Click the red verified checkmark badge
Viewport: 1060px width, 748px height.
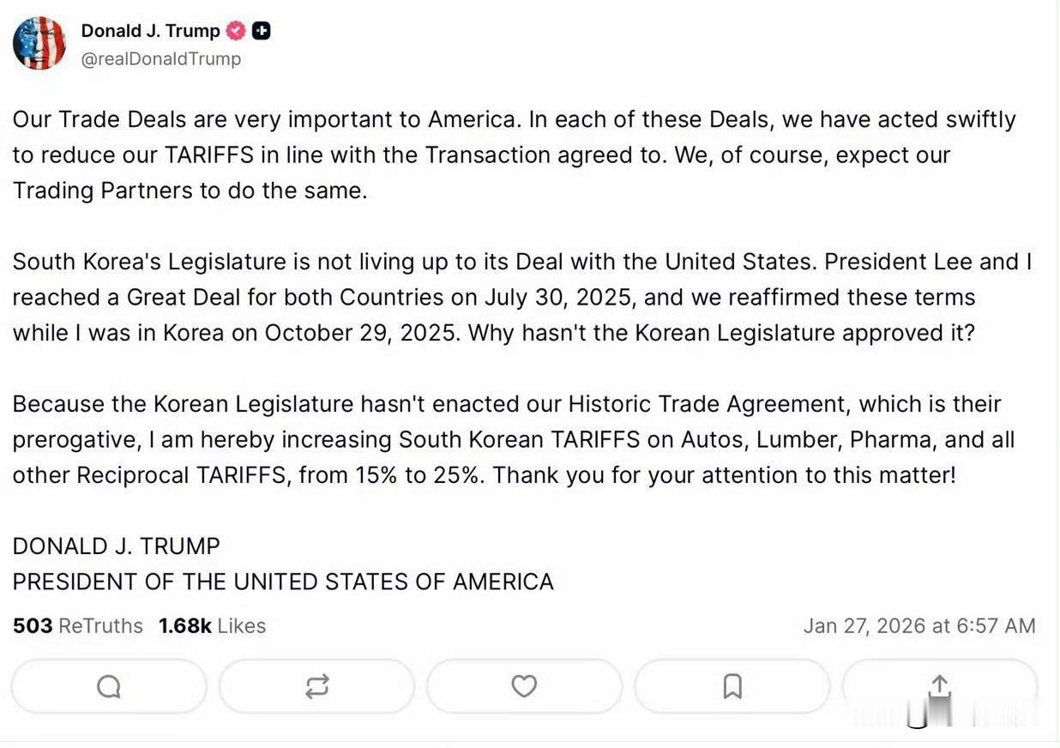(x=235, y=30)
